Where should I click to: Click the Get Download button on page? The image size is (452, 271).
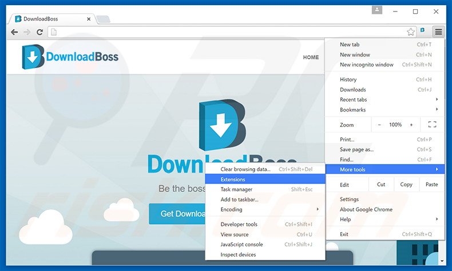click(x=177, y=214)
